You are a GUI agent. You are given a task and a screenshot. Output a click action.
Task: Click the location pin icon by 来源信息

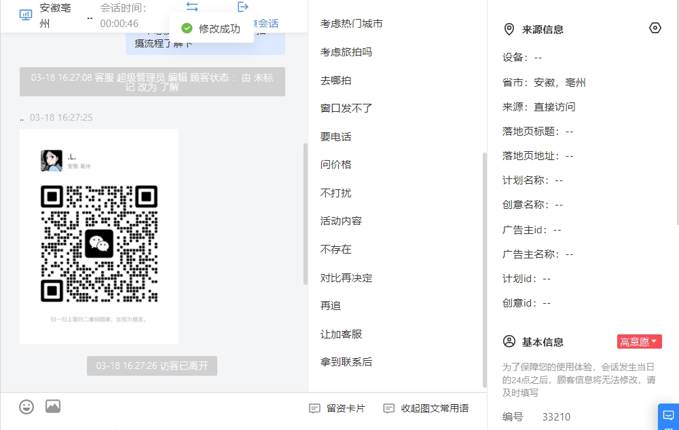[x=509, y=29]
